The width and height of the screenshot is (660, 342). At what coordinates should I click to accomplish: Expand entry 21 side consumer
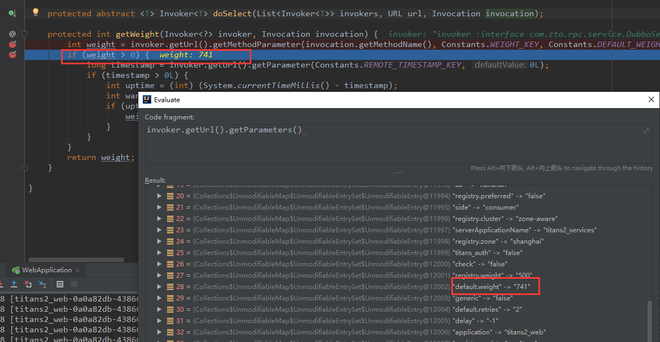tap(159, 207)
